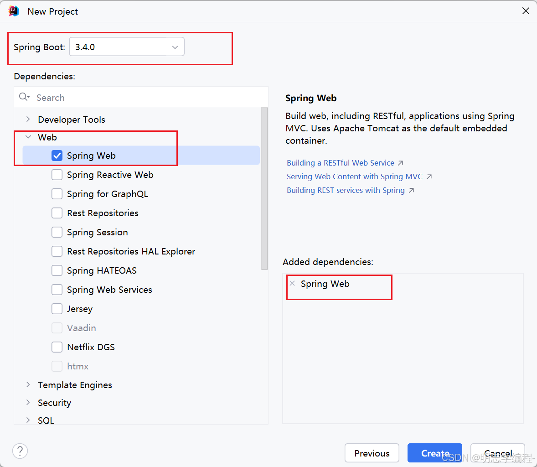
Task: Expand the Developer Tools category
Action: [x=28, y=119]
